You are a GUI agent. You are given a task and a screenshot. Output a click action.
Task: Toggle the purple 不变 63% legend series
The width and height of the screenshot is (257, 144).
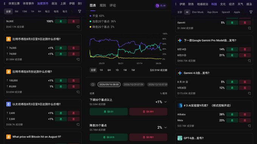pos(97,16)
